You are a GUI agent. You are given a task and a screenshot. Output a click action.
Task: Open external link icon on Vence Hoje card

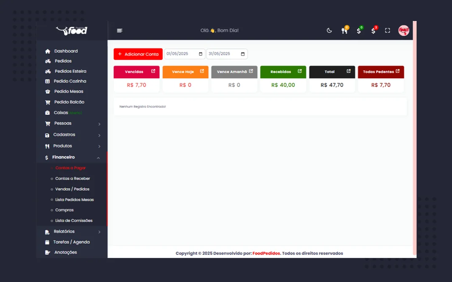pyautogui.click(x=202, y=71)
